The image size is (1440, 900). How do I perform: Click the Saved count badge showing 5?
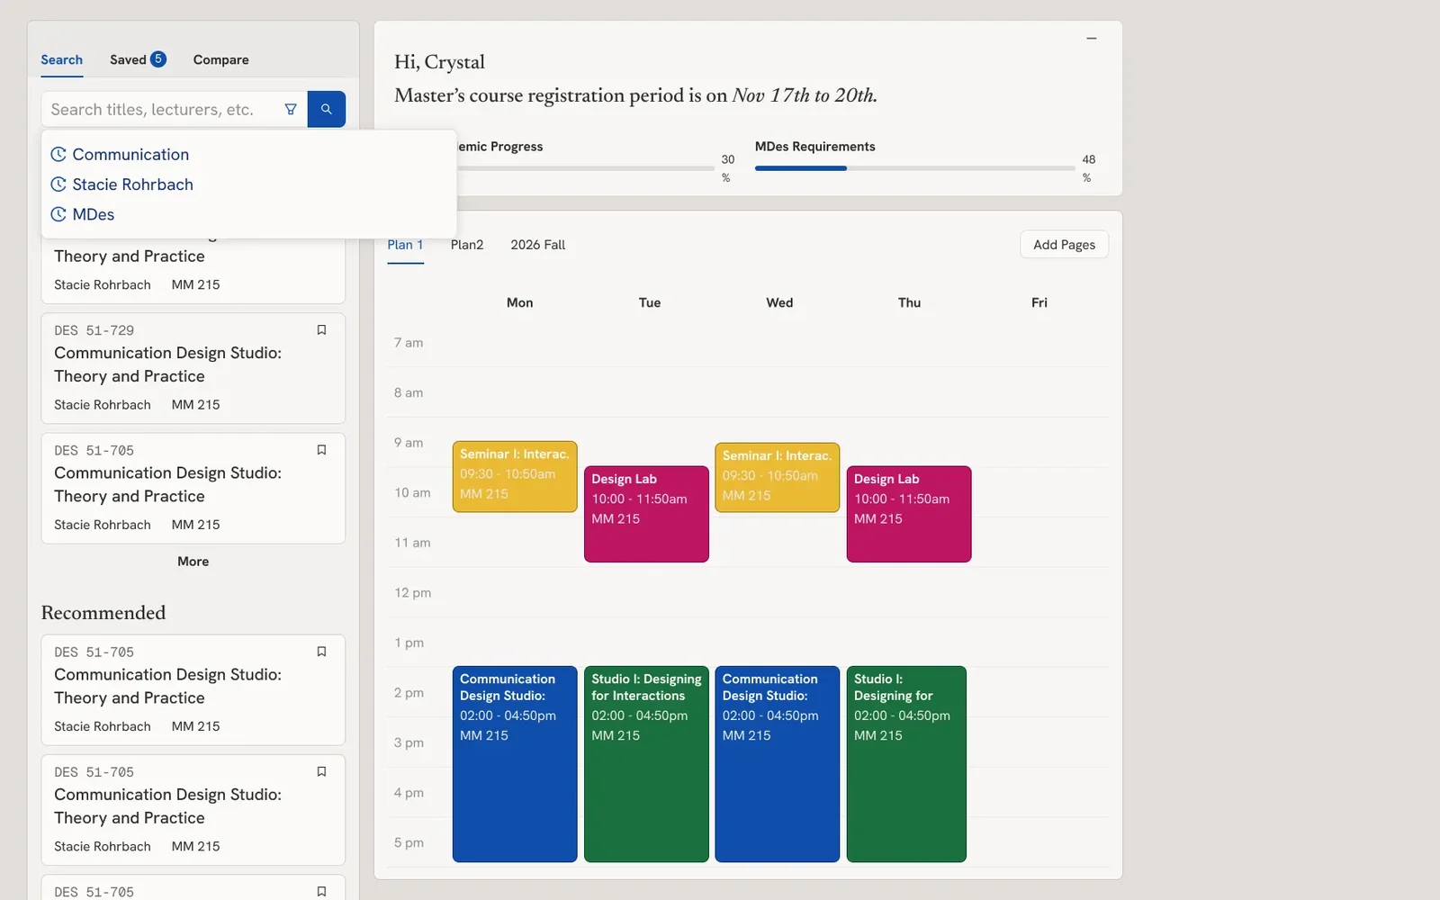157,58
